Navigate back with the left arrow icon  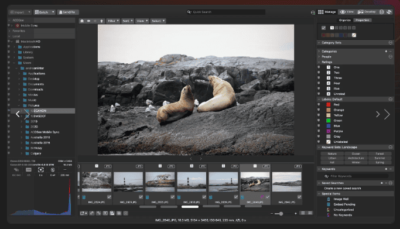pos(88,21)
